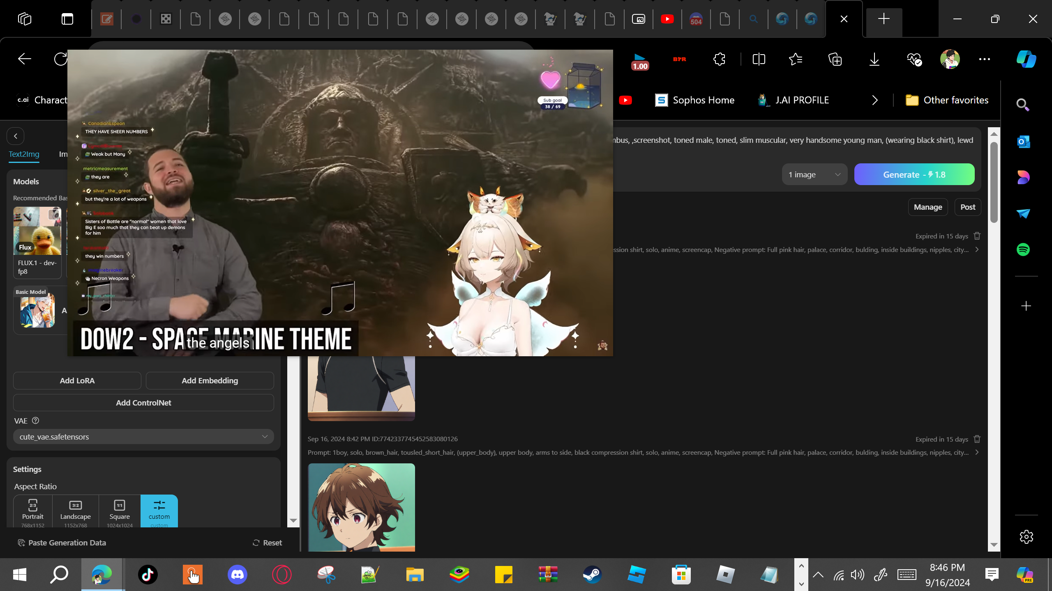Screen dimensions: 1052x591
Task: Open the Other favorites folder
Action: (947, 100)
